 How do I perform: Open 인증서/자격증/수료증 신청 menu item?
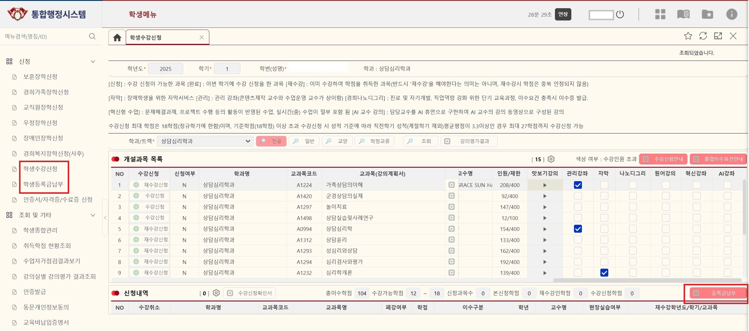[58, 200]
